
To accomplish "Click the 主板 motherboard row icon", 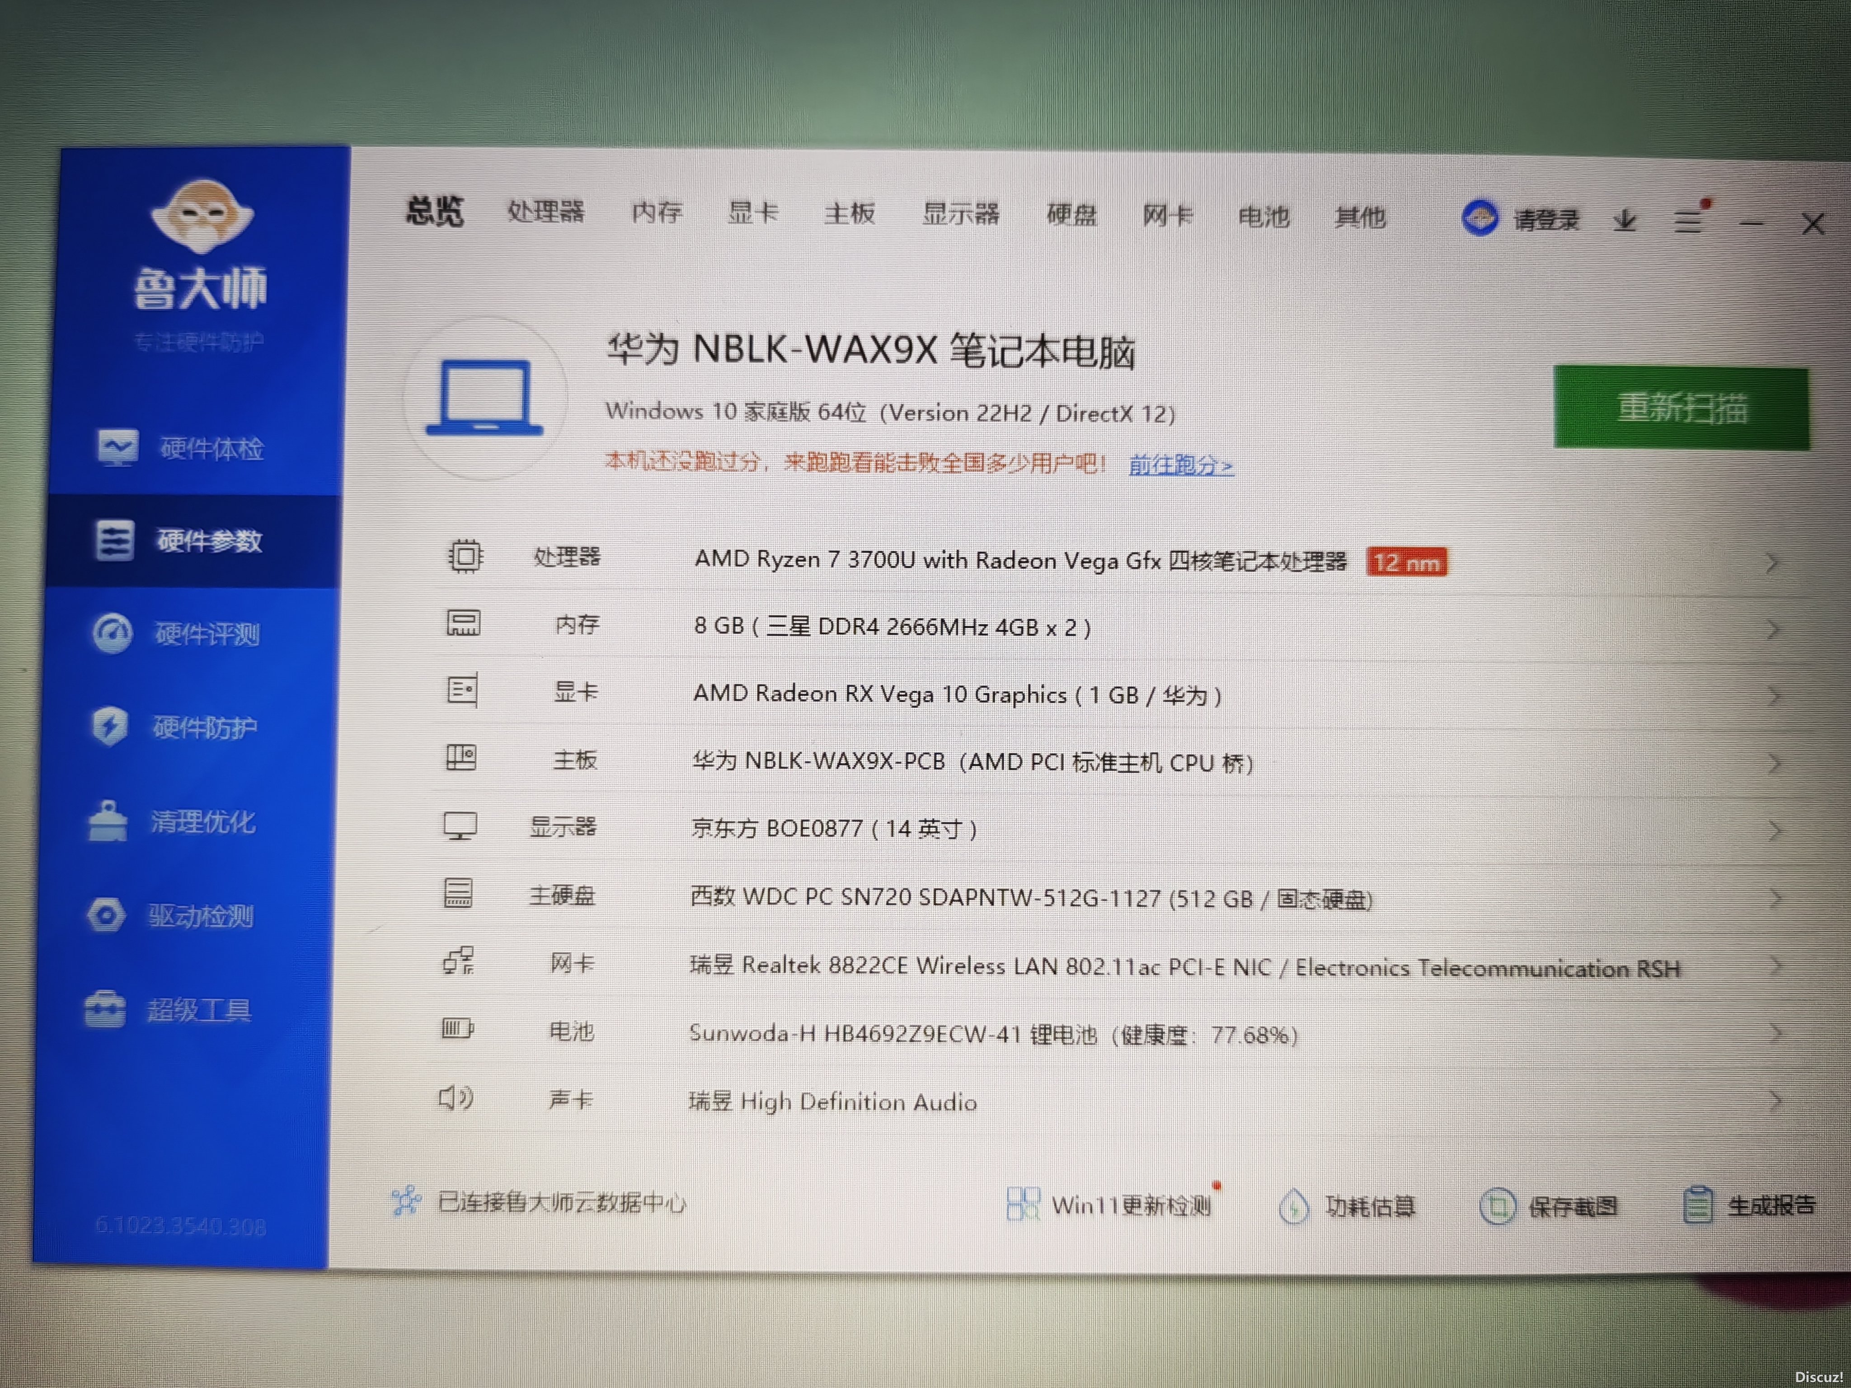I will point(461,758).
